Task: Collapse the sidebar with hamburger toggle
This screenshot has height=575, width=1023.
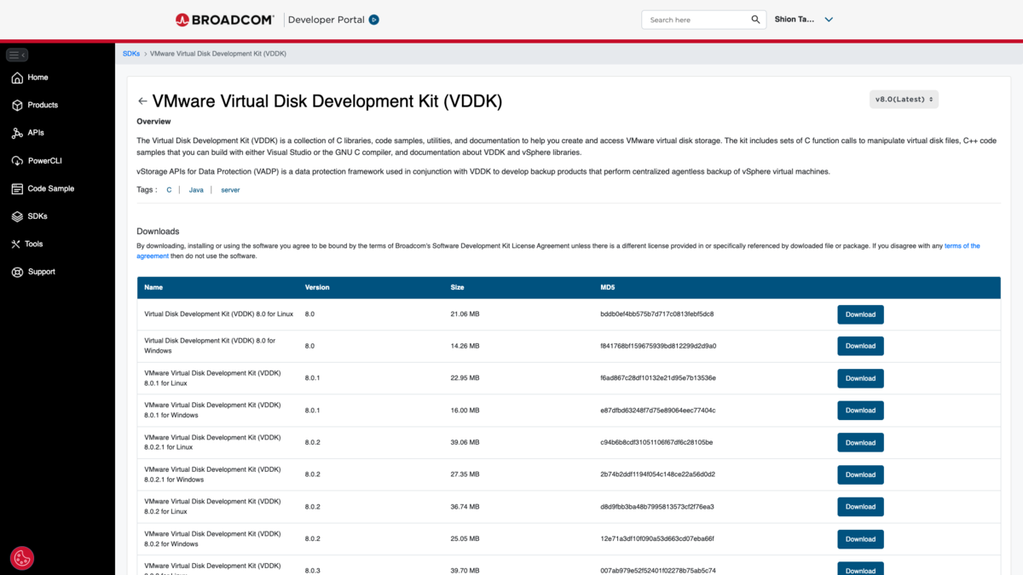Action: (x=17, y=55)
